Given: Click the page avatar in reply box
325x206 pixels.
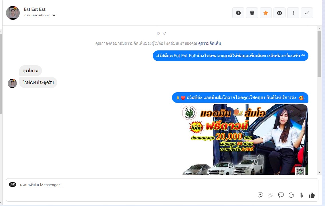Looking at the screenshot, I should [13, 185].
